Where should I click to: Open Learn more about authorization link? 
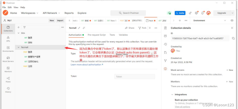coord(87,65)
